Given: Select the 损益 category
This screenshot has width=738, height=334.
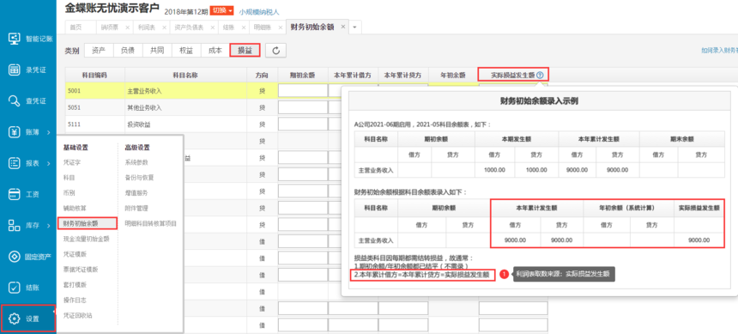Looking at the screenshot, I should [x=245, y=50].
